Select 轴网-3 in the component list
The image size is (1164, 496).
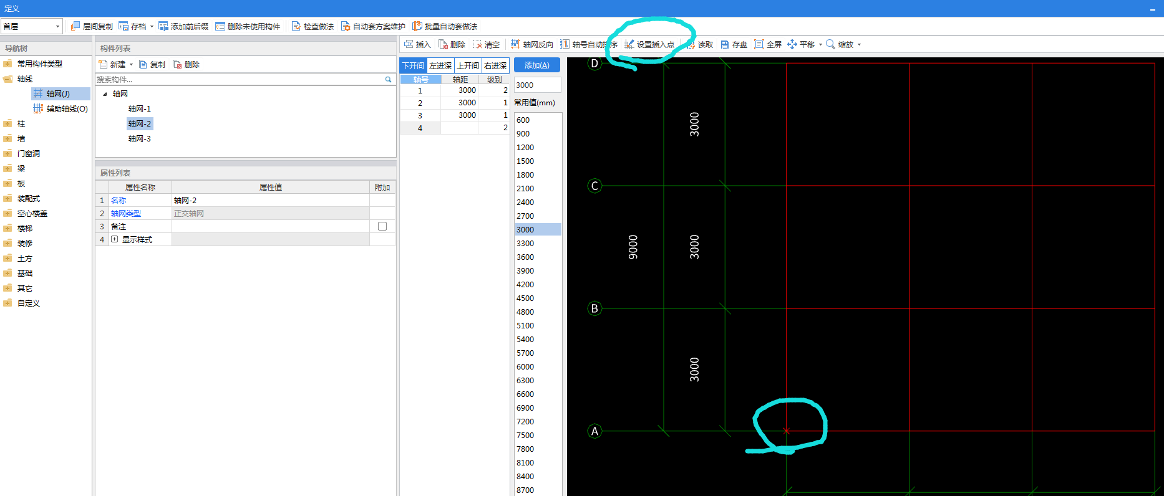140,138
